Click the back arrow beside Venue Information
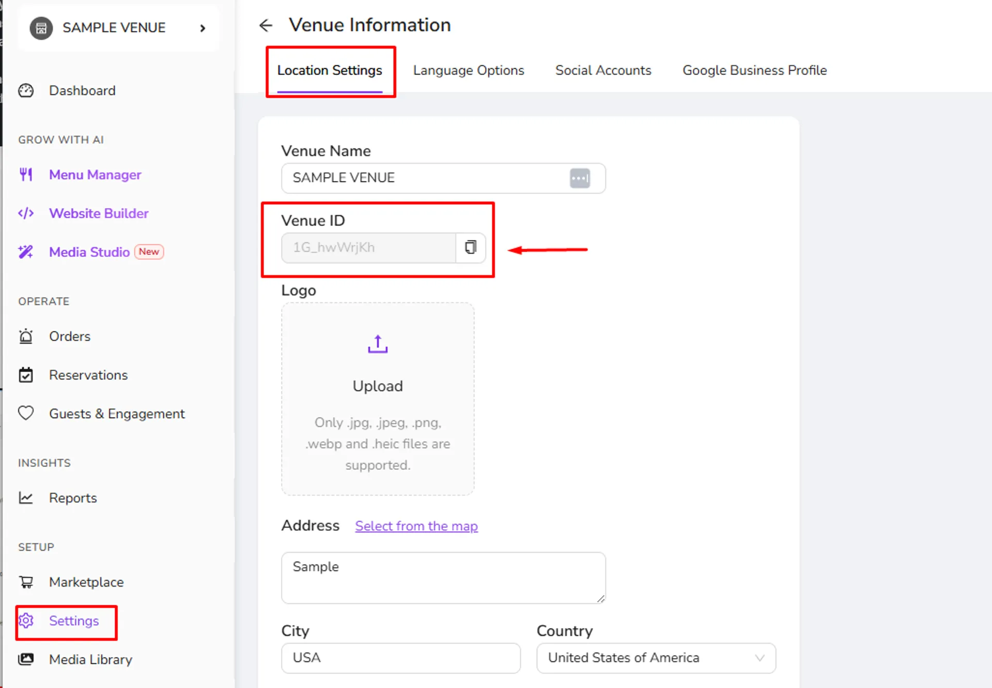This screenshot has width=992, height=688. (266, 25)
